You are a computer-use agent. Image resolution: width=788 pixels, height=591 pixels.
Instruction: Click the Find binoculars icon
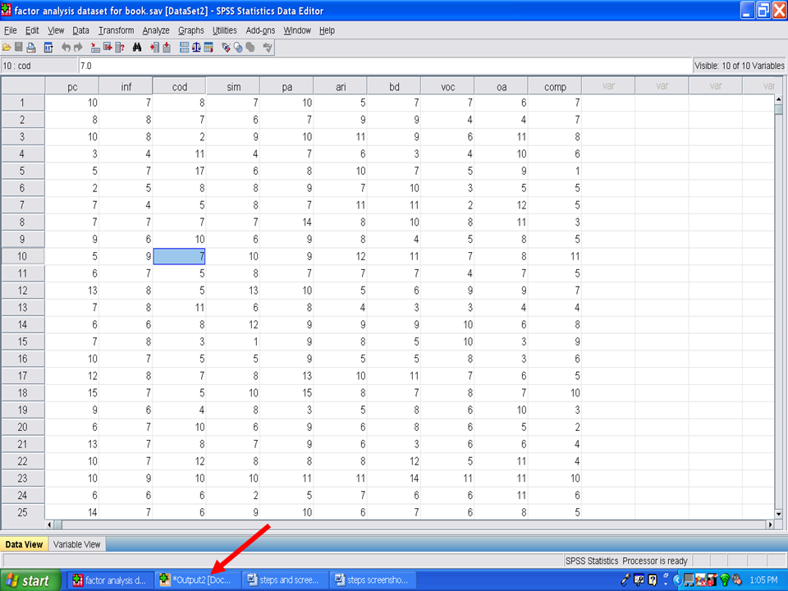coord(137,48)
